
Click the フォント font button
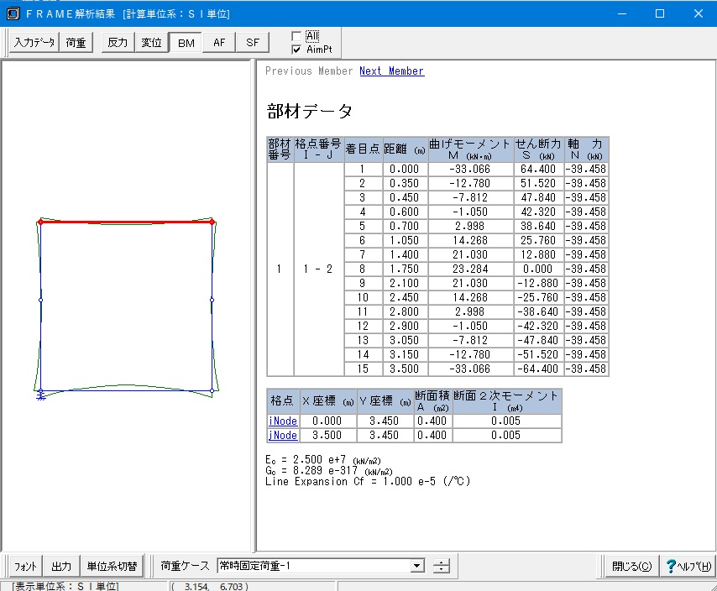26,566
